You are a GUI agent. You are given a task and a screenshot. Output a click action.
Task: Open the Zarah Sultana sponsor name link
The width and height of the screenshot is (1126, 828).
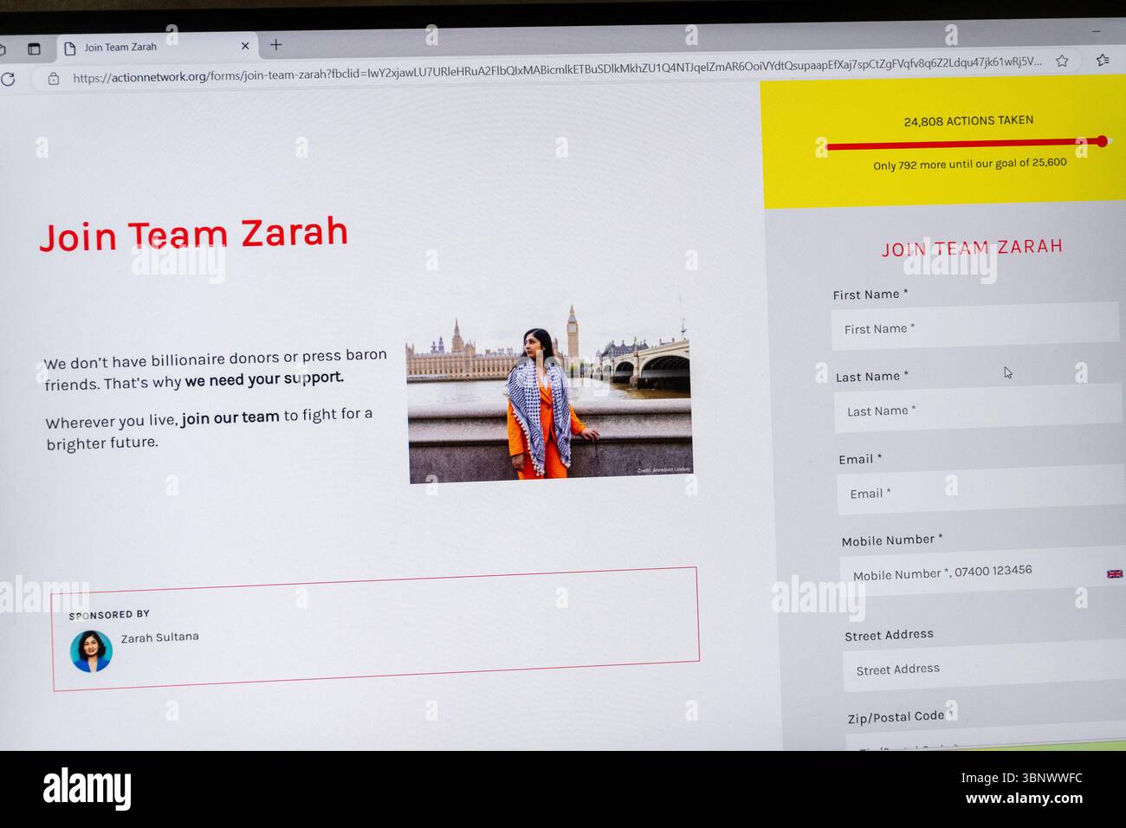tap(159, 637)
